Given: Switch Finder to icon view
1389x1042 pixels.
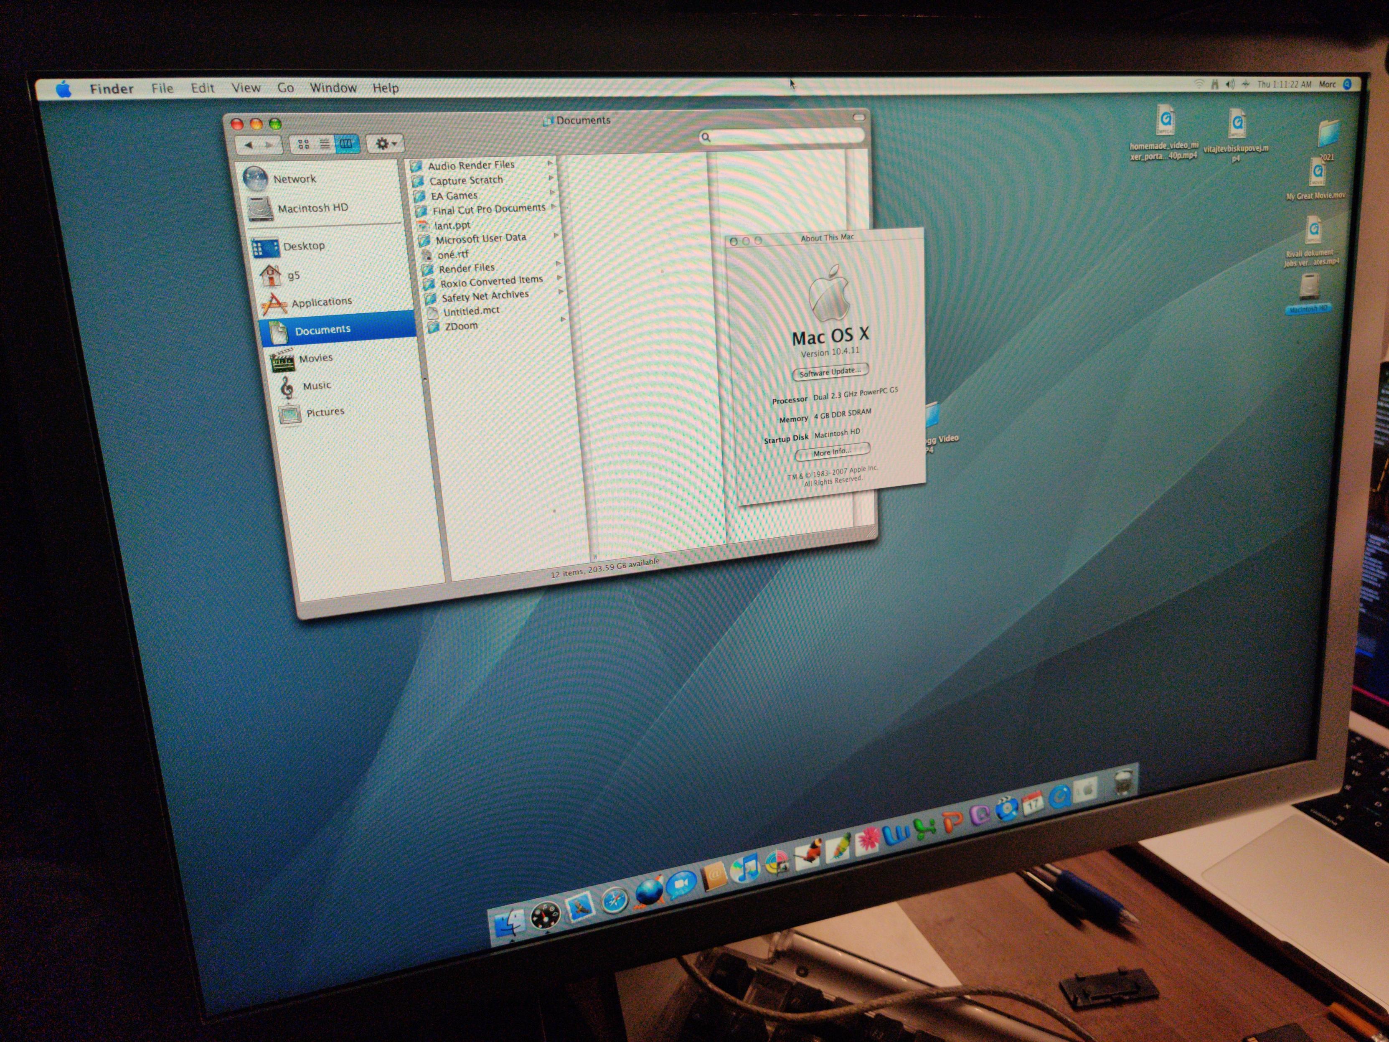Looking at the screenshot, I should coord(304,145).
